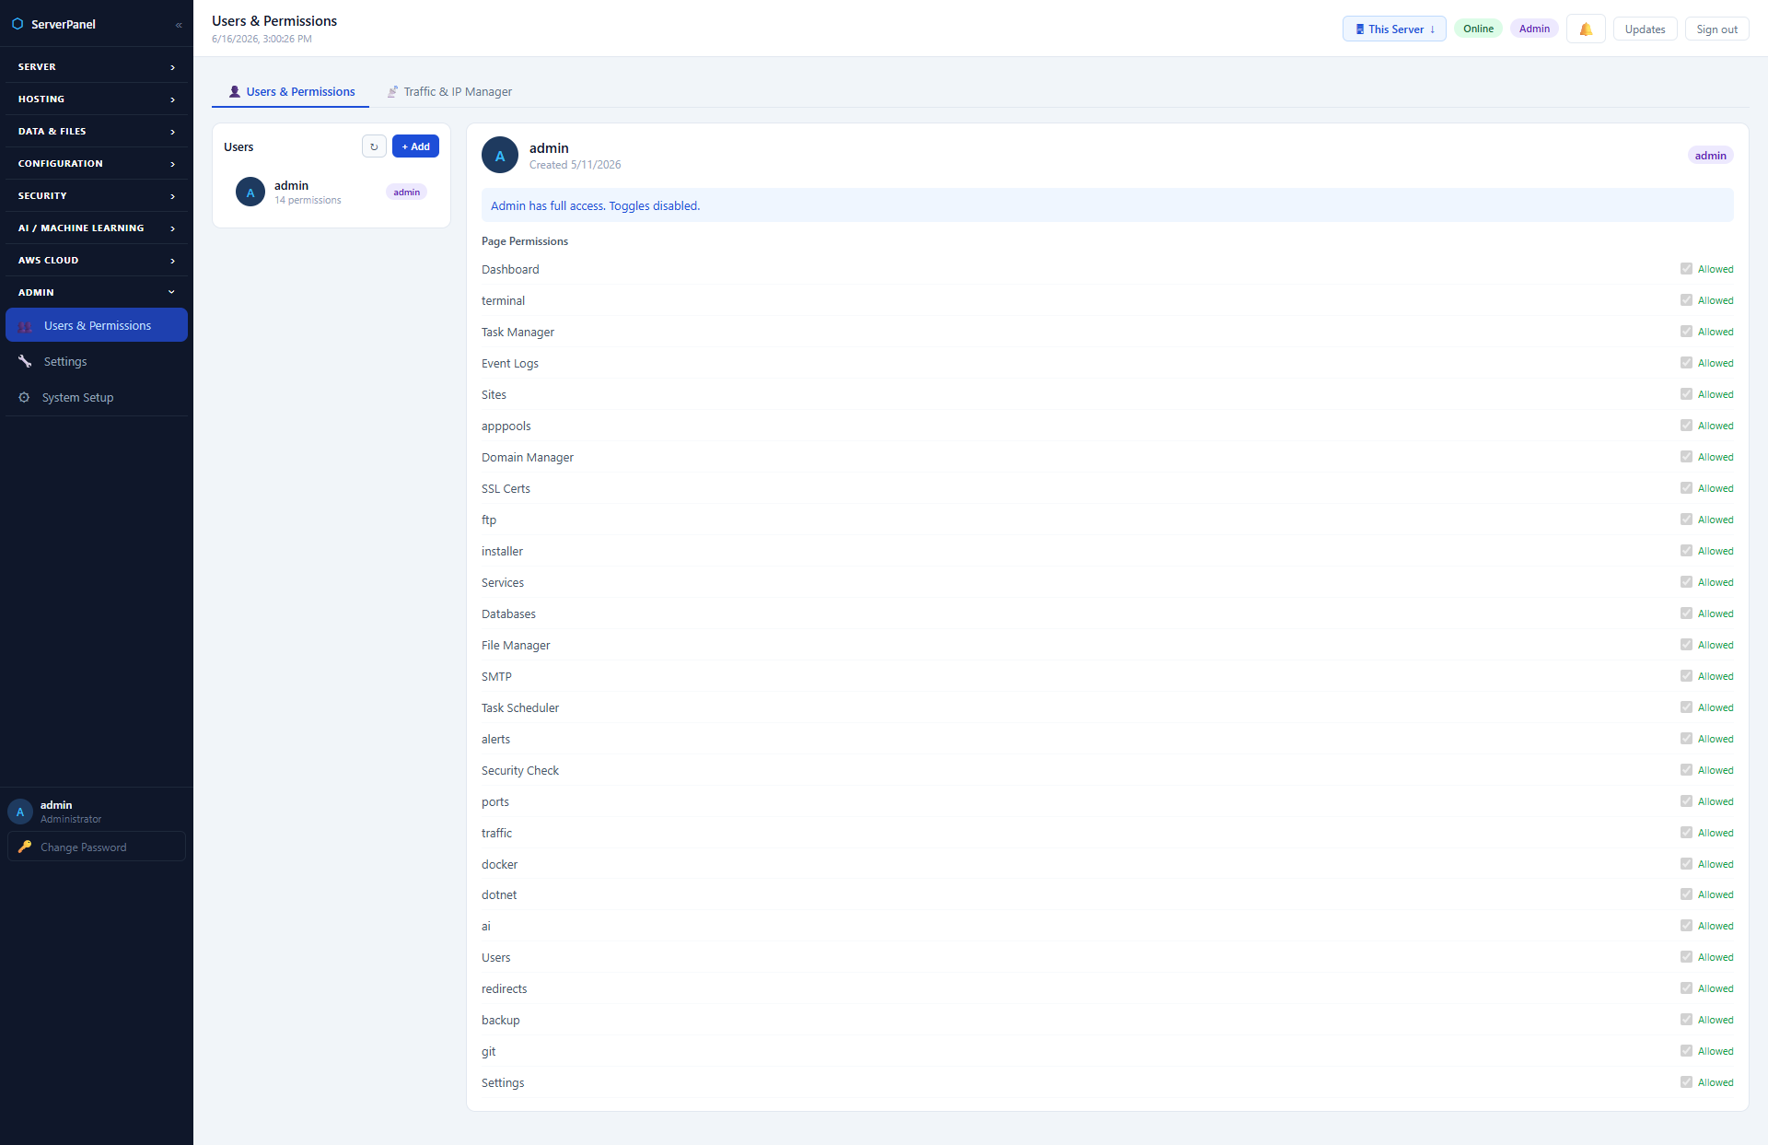Click the server icon in This Server button
The height and width of the screenshot is (1145, 1768).
point(1360,29)
